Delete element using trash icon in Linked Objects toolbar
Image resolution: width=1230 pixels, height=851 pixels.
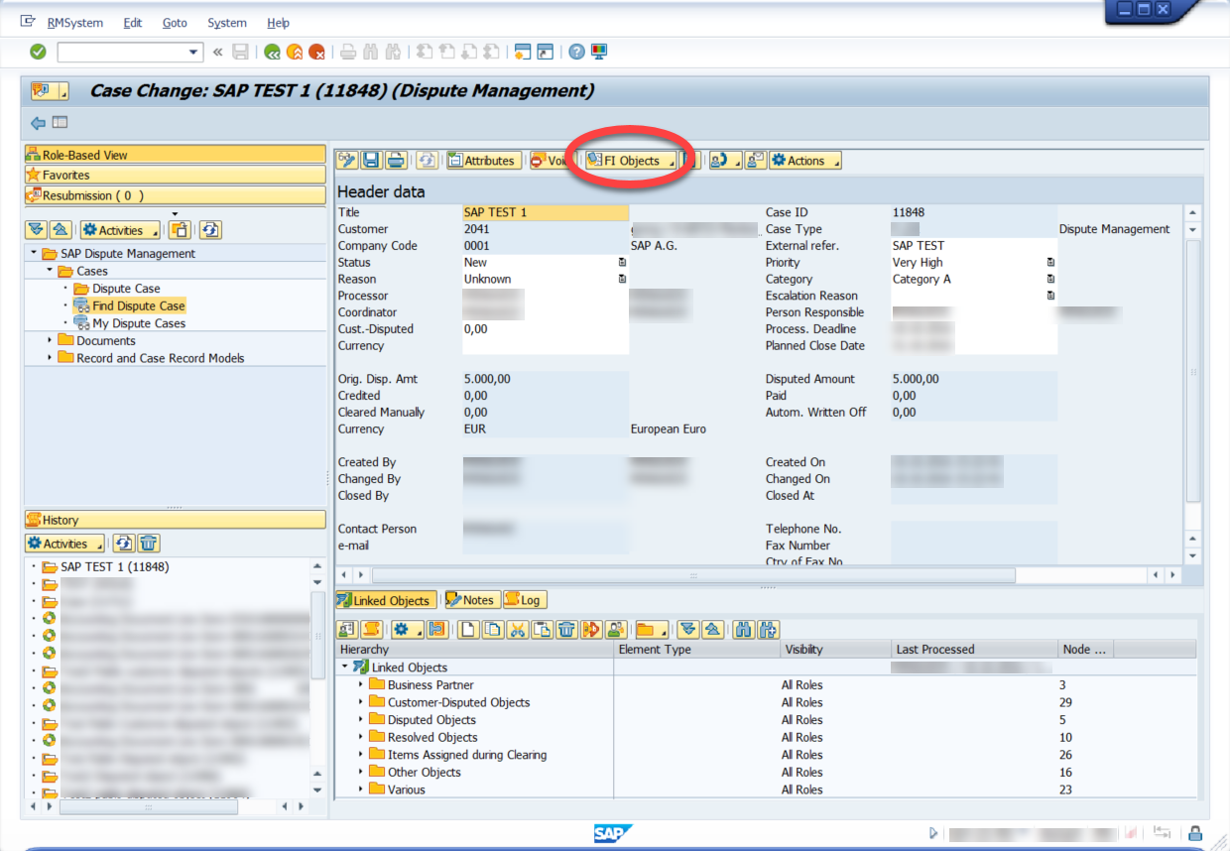pyautogui.click(x=566, y=629)
